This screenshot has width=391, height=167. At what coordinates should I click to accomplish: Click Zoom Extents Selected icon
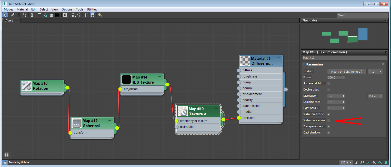click(x=380, y=162)
